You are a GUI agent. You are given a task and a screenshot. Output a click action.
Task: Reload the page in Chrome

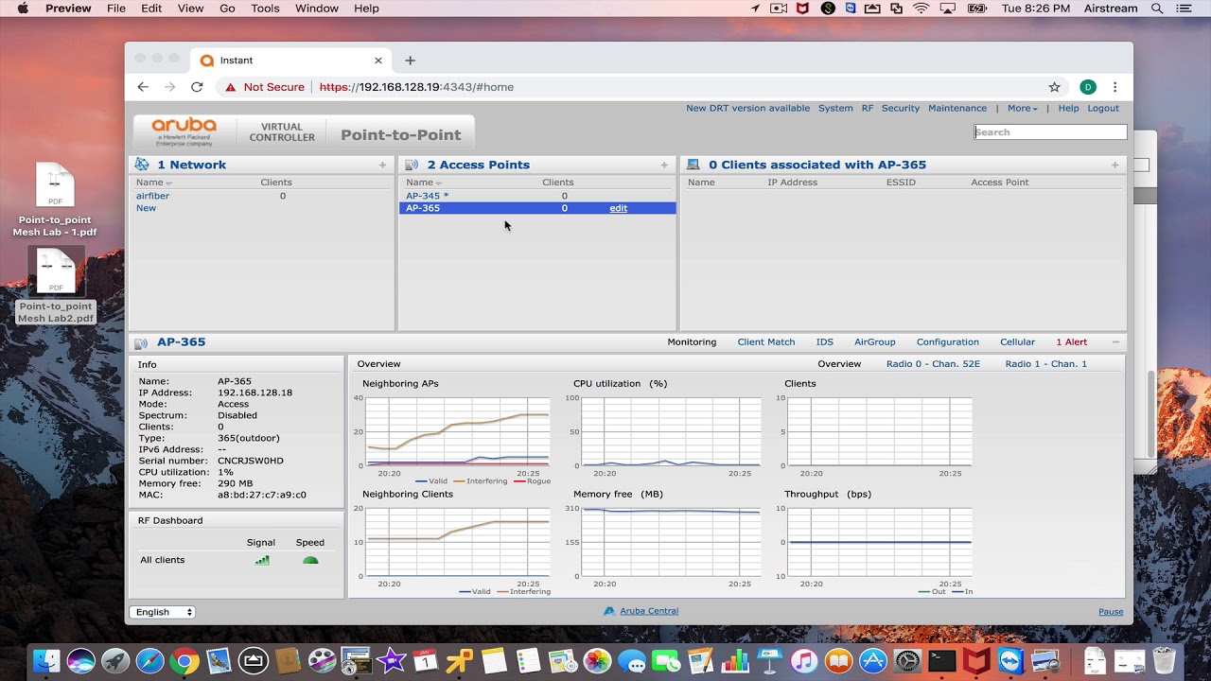[197, 87]
